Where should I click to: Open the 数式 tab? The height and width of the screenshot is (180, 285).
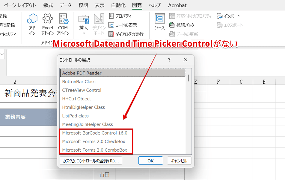pos(48,5)
